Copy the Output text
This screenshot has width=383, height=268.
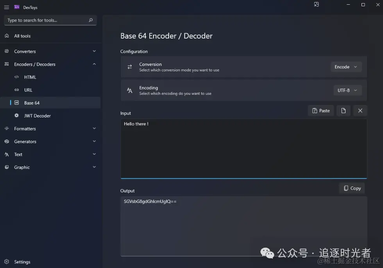(352, 188)
